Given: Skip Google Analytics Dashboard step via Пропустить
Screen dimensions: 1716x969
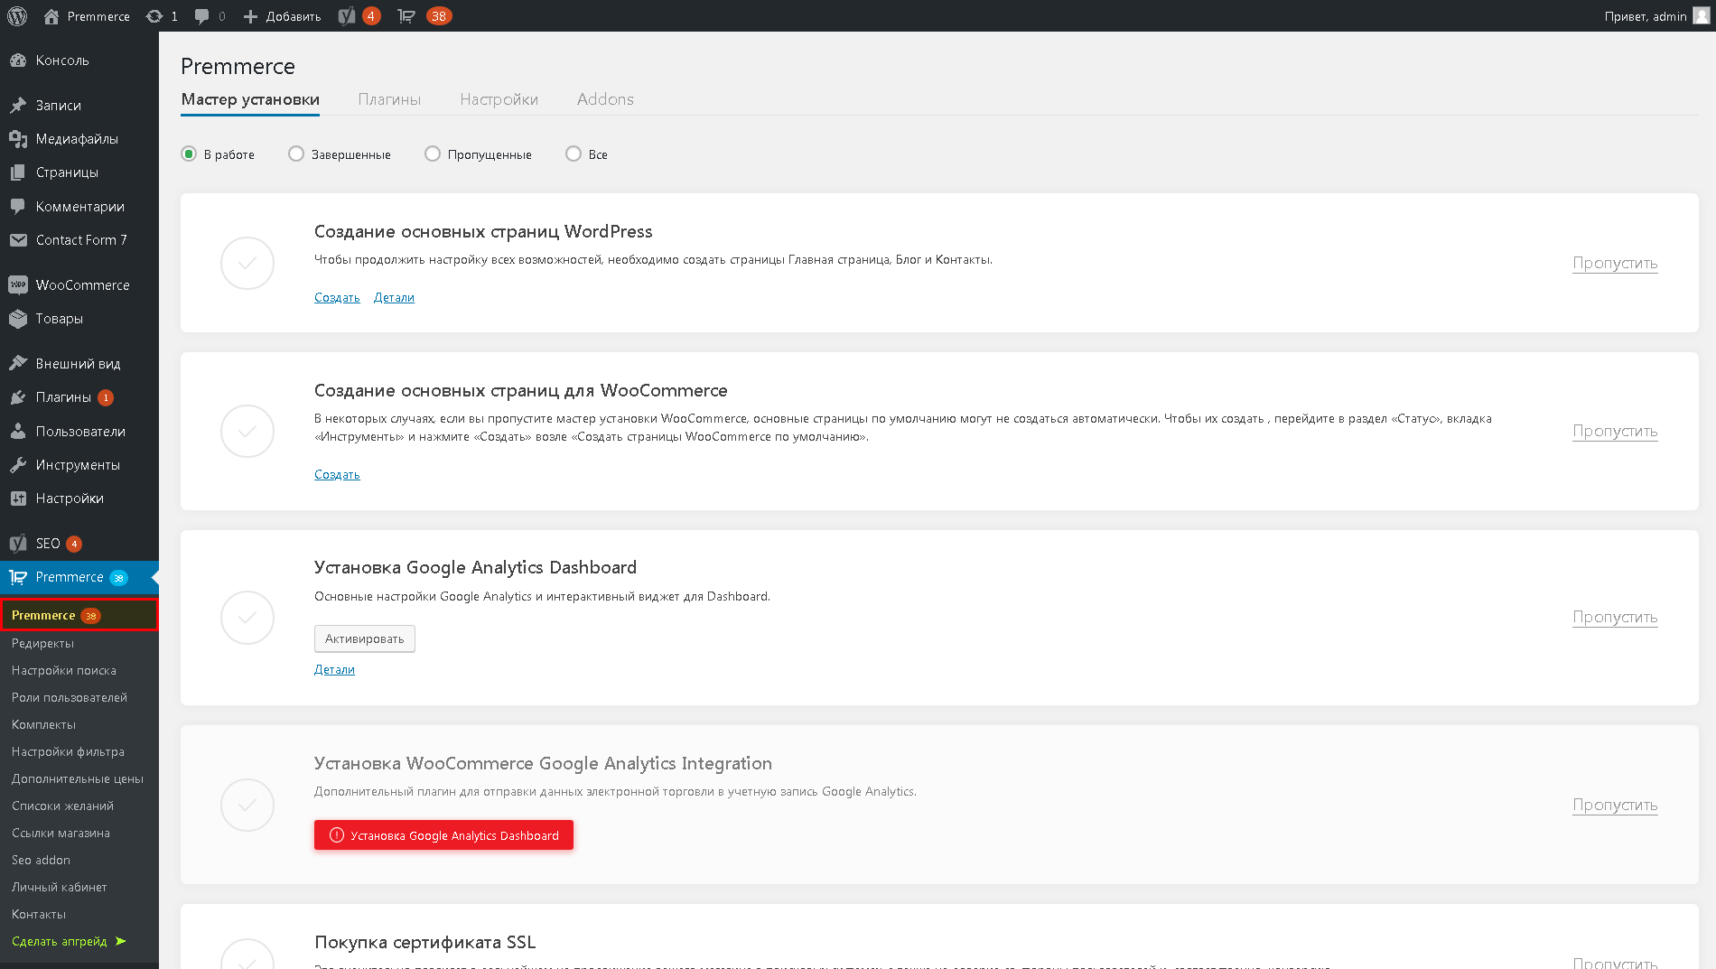Looking at the screenshot, I should click(1615, 617).
